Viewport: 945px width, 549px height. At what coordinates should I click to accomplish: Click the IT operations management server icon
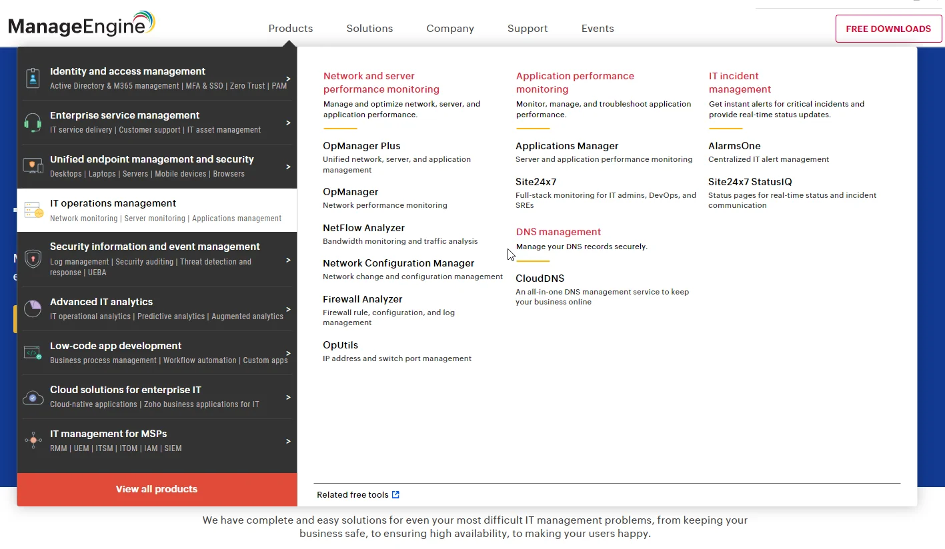33,211
